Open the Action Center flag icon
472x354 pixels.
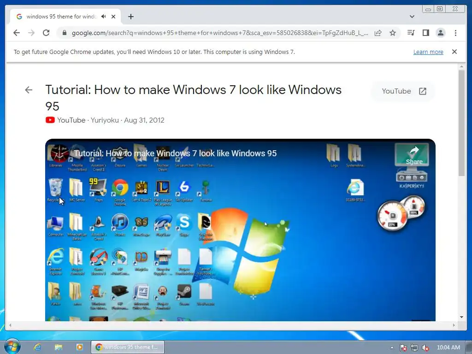tap(403, 348)
